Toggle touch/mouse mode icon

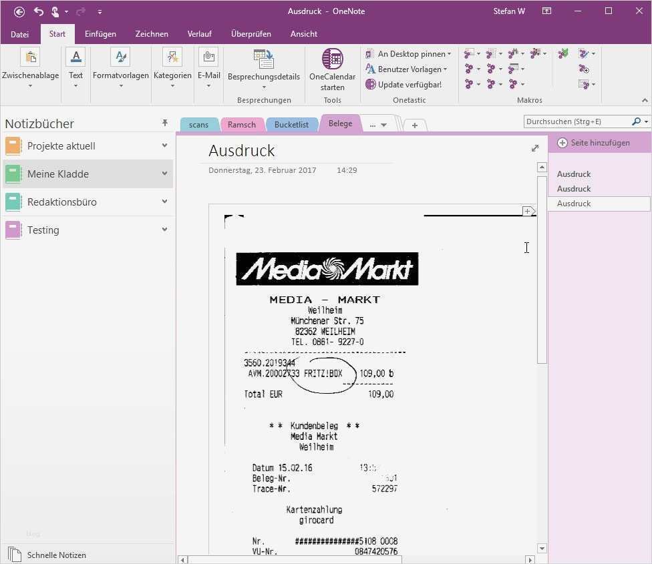[55, 11]
